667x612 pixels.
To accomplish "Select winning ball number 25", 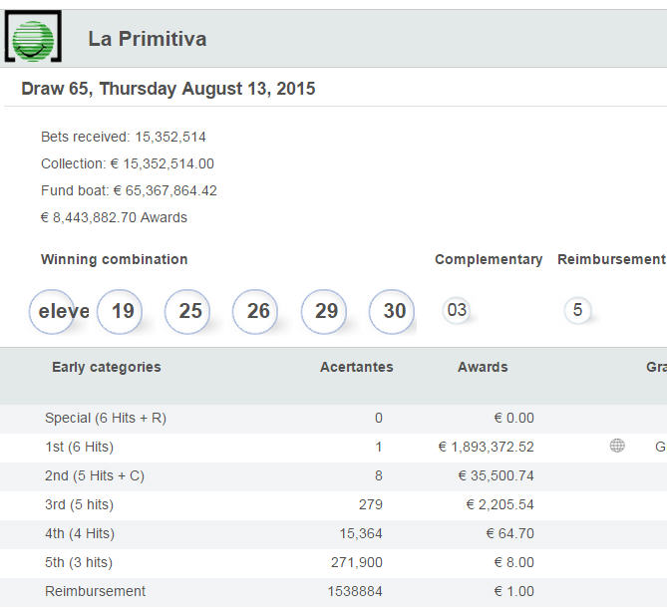I will [x=187, y=311].
